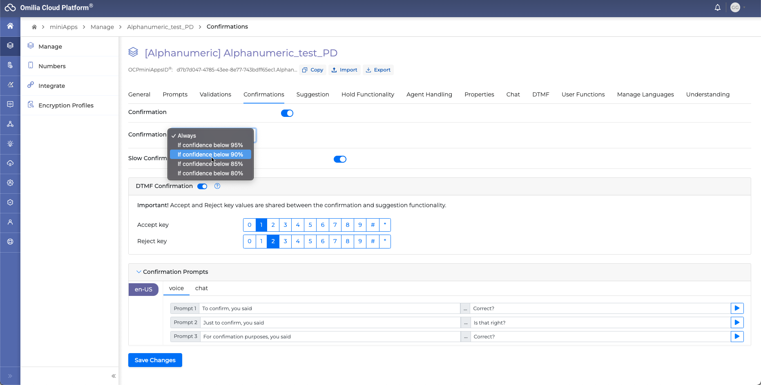Expand the left navigation rail
Viewport: 761px width, 385px height.
pos(10,376)
